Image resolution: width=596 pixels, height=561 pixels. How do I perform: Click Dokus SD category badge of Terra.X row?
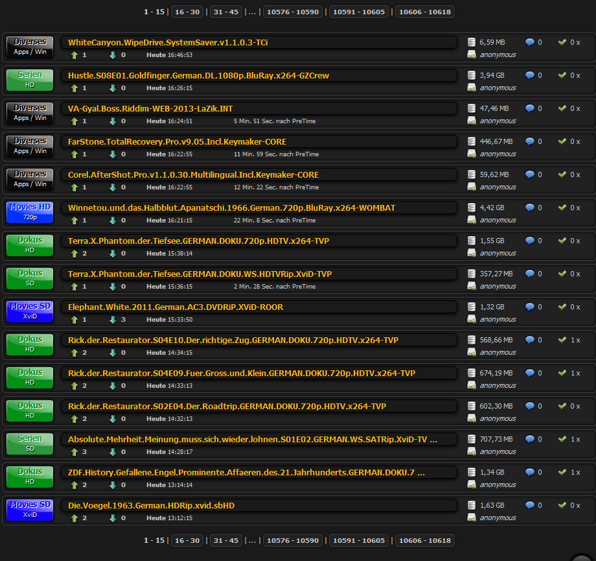pyautogui.click(x=30, y=279)
